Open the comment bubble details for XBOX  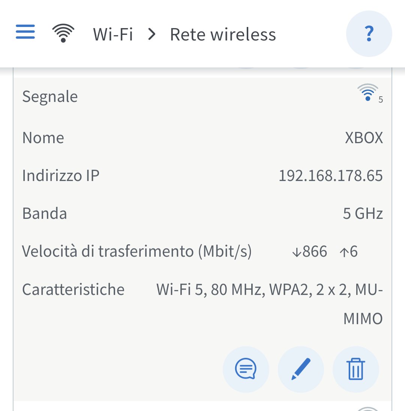coord(246,369)
